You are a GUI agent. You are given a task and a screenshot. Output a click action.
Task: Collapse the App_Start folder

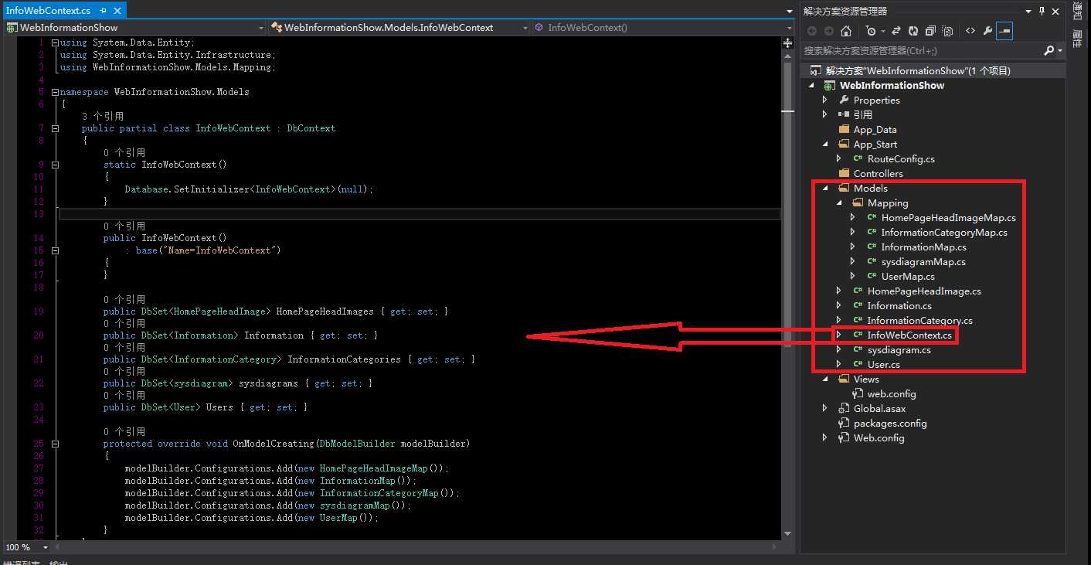coord(824,144)
